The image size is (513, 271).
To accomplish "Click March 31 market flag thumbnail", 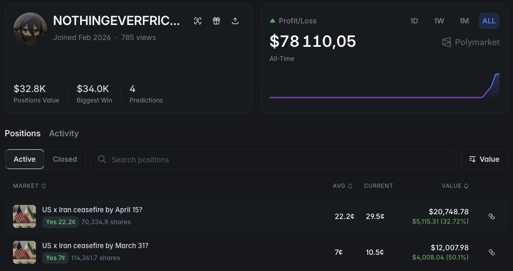I will 24,252.
